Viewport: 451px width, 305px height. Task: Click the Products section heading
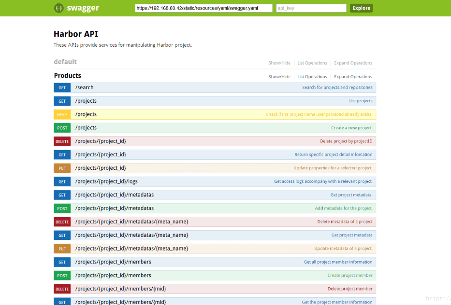point(68,76)
